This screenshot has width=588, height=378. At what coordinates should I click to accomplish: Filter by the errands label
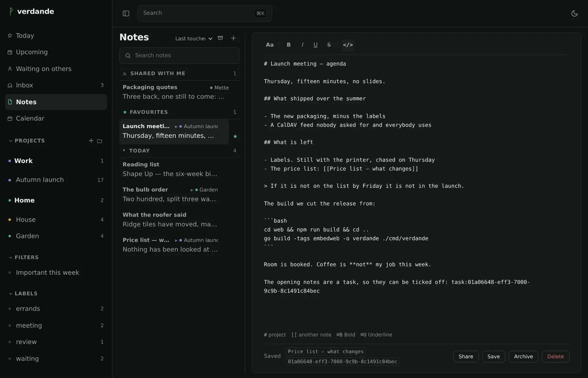coord(56,309)
